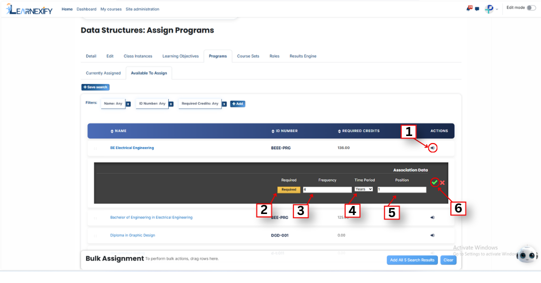Image resolution: width=541 pixels, height=283 pixels.
Task: Open Bachelor of Engineering in Electrical Engineering link
Action: pos(151,217)
